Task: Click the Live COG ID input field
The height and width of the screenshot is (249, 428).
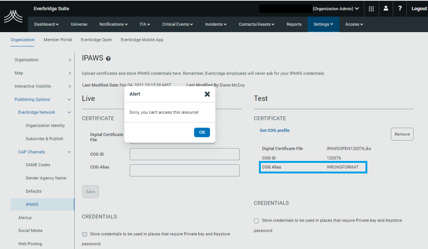Action: tap(184, 154)
